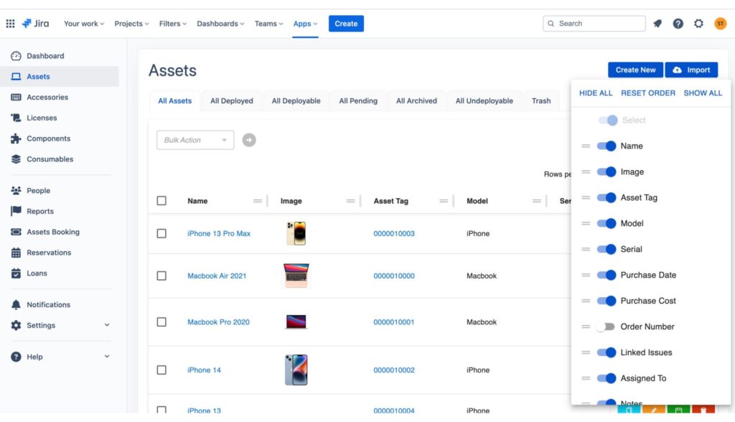
Task: Open the Projects menu
Action: [x=131, y=23]
